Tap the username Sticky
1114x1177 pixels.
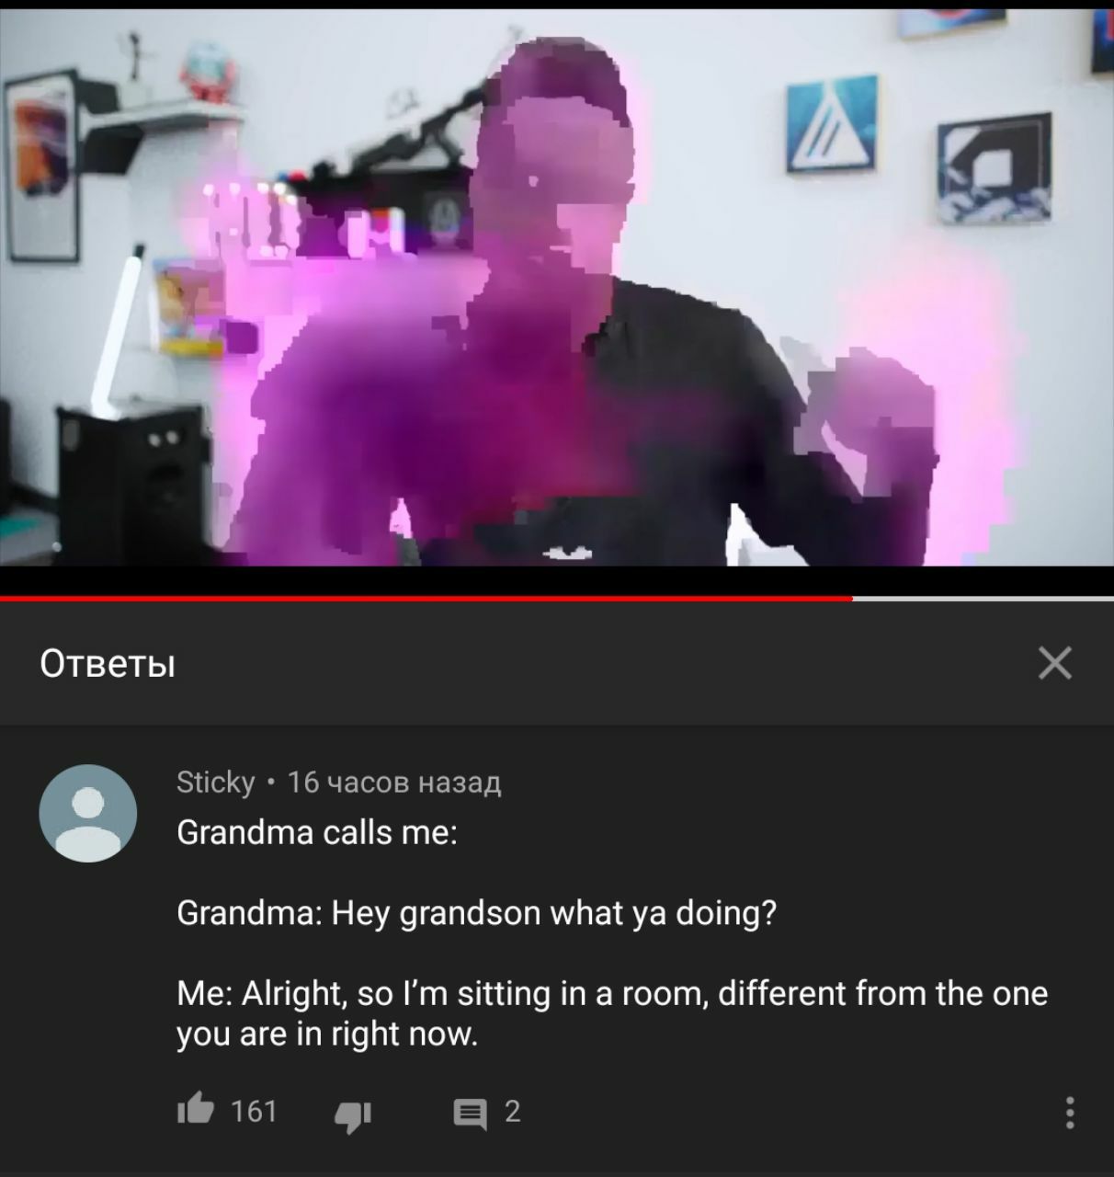pyautogui.click(x=215, y=783)
